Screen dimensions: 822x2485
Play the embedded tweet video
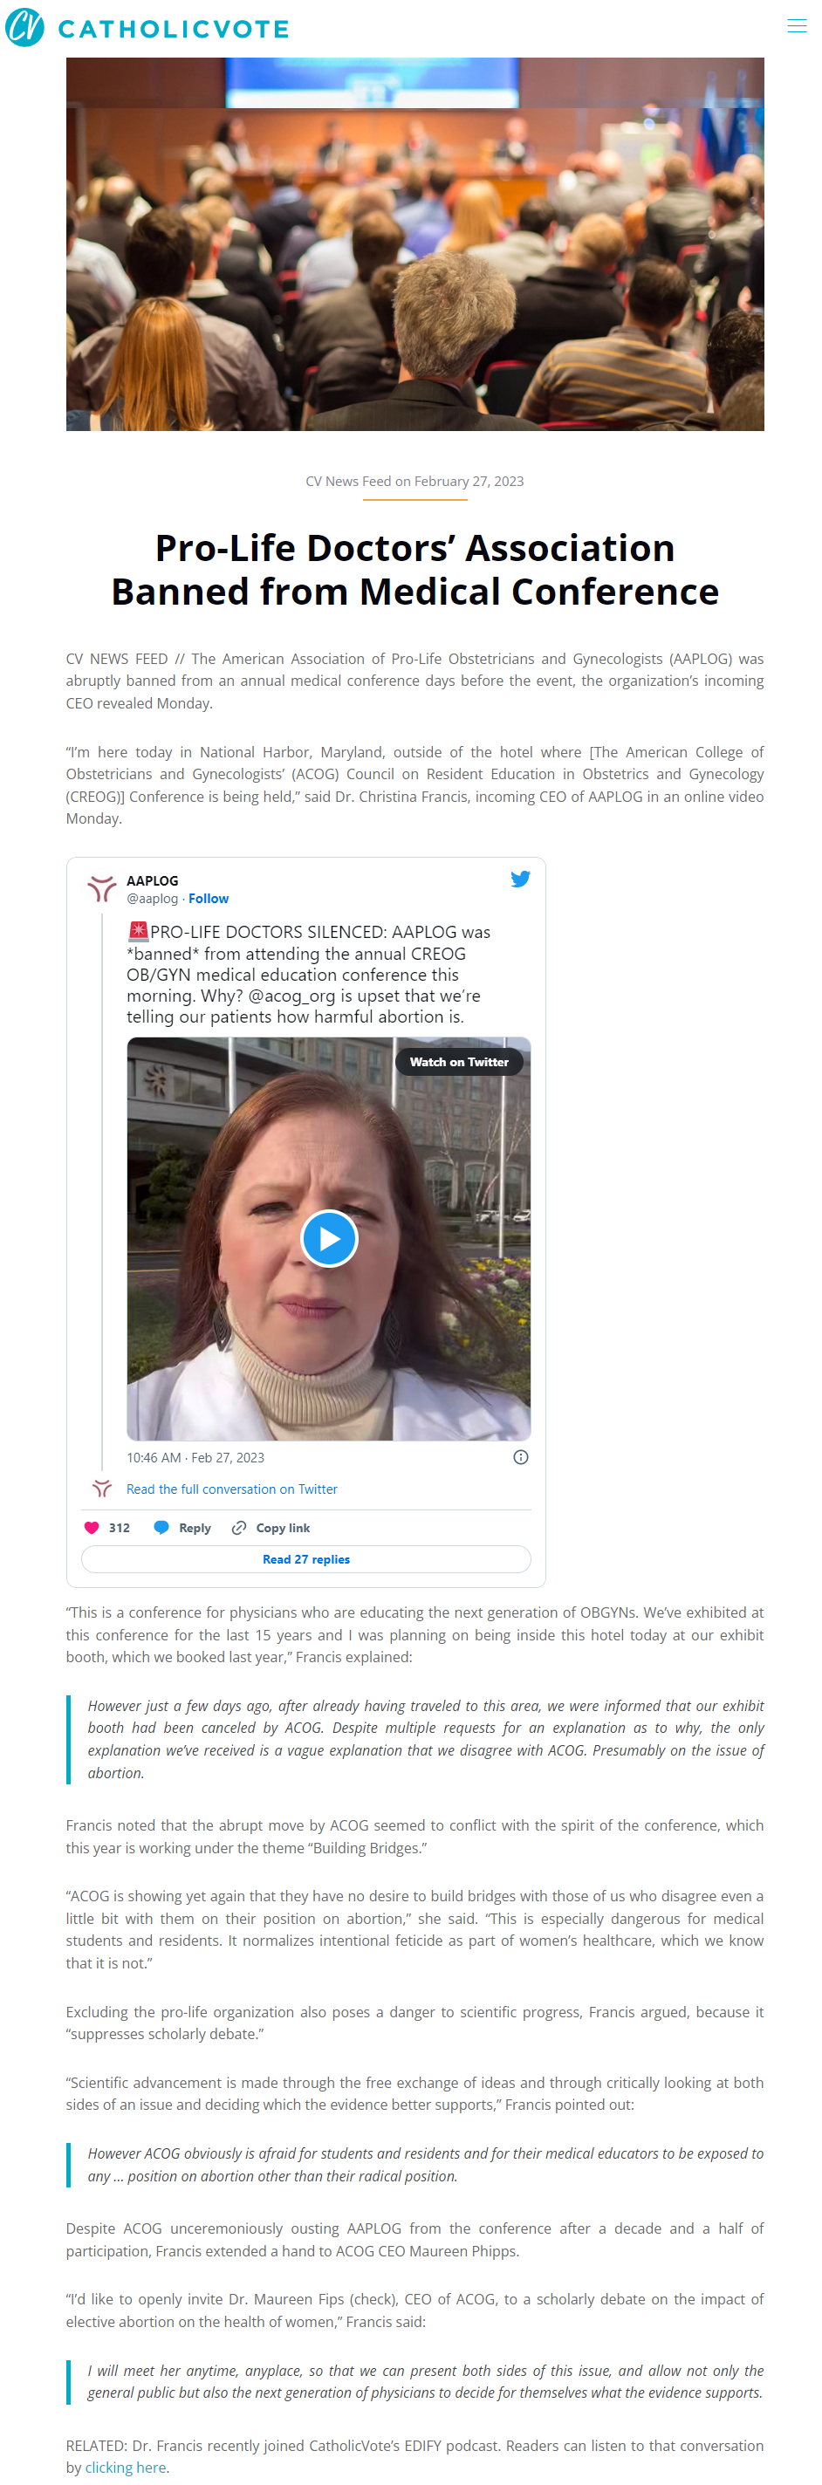[329, 1237]
